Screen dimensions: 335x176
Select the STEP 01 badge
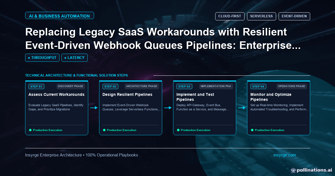coord(36,86)
